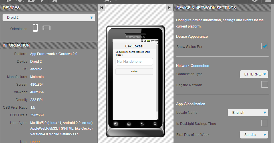Collapse DEVICE & NETWORK SETTINGS header

coord(222,8)
